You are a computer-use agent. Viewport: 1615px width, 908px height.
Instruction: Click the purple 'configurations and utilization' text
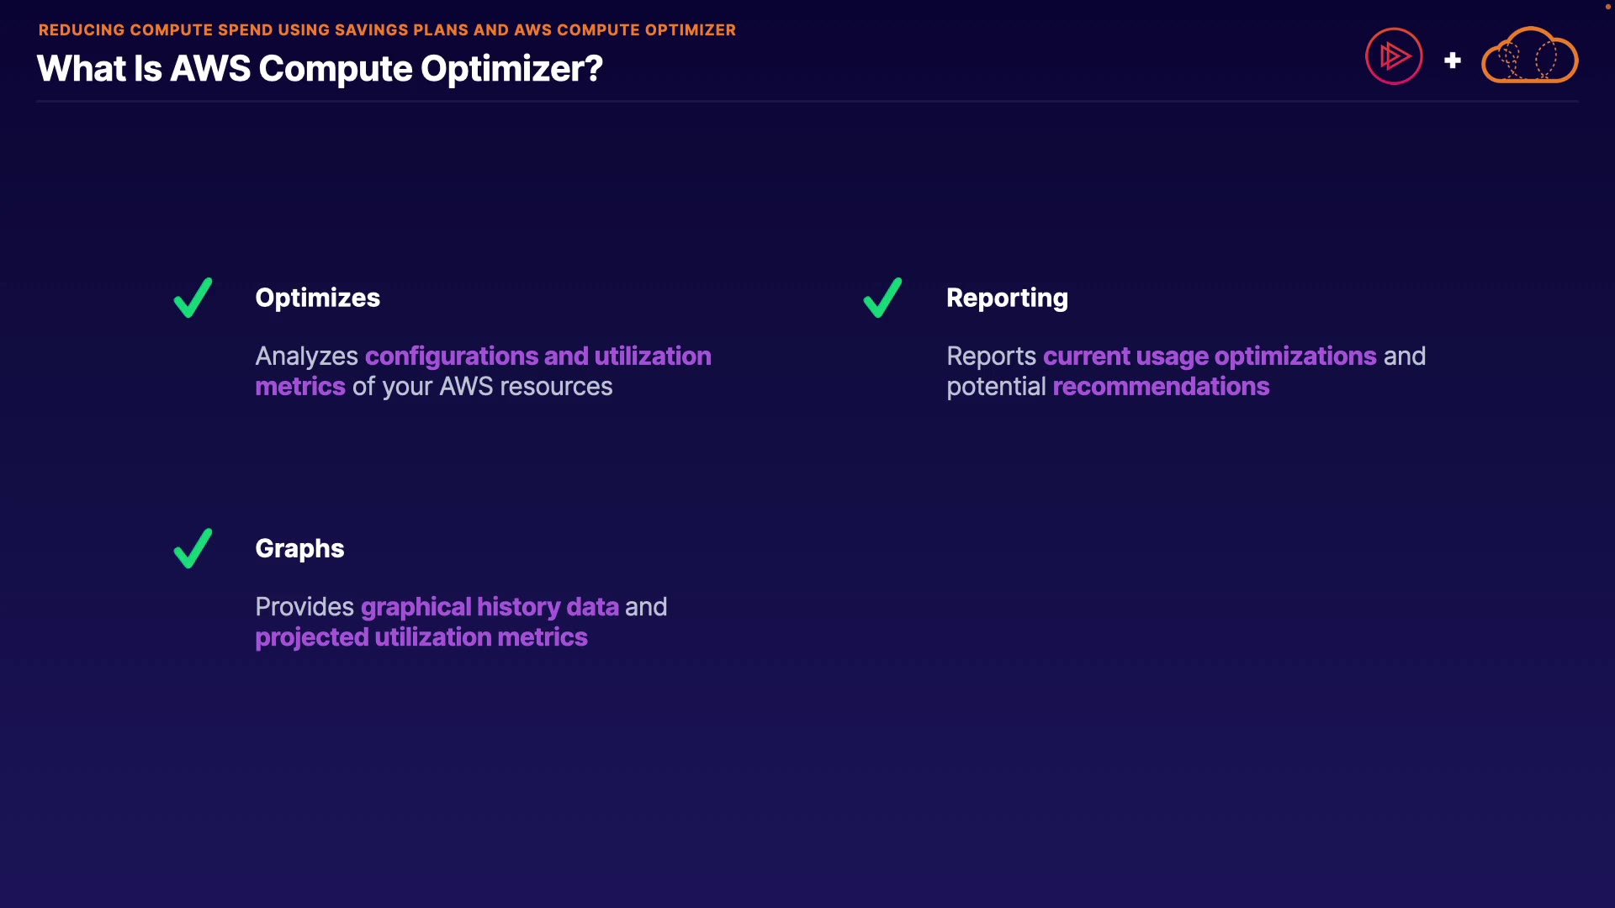[538, 356]
